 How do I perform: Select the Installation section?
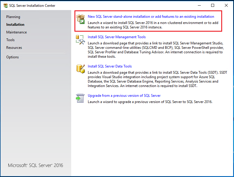[15, 25]
